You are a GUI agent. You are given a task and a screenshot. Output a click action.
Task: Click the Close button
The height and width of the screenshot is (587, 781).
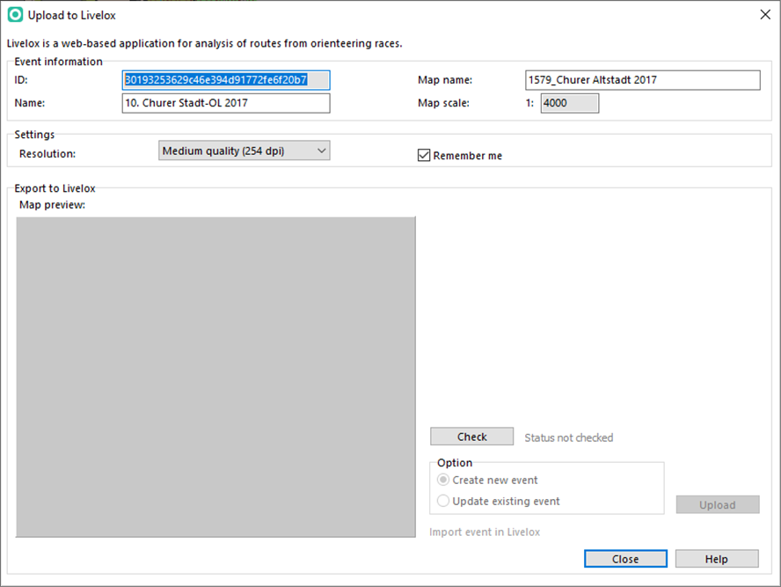click(625, 559)
